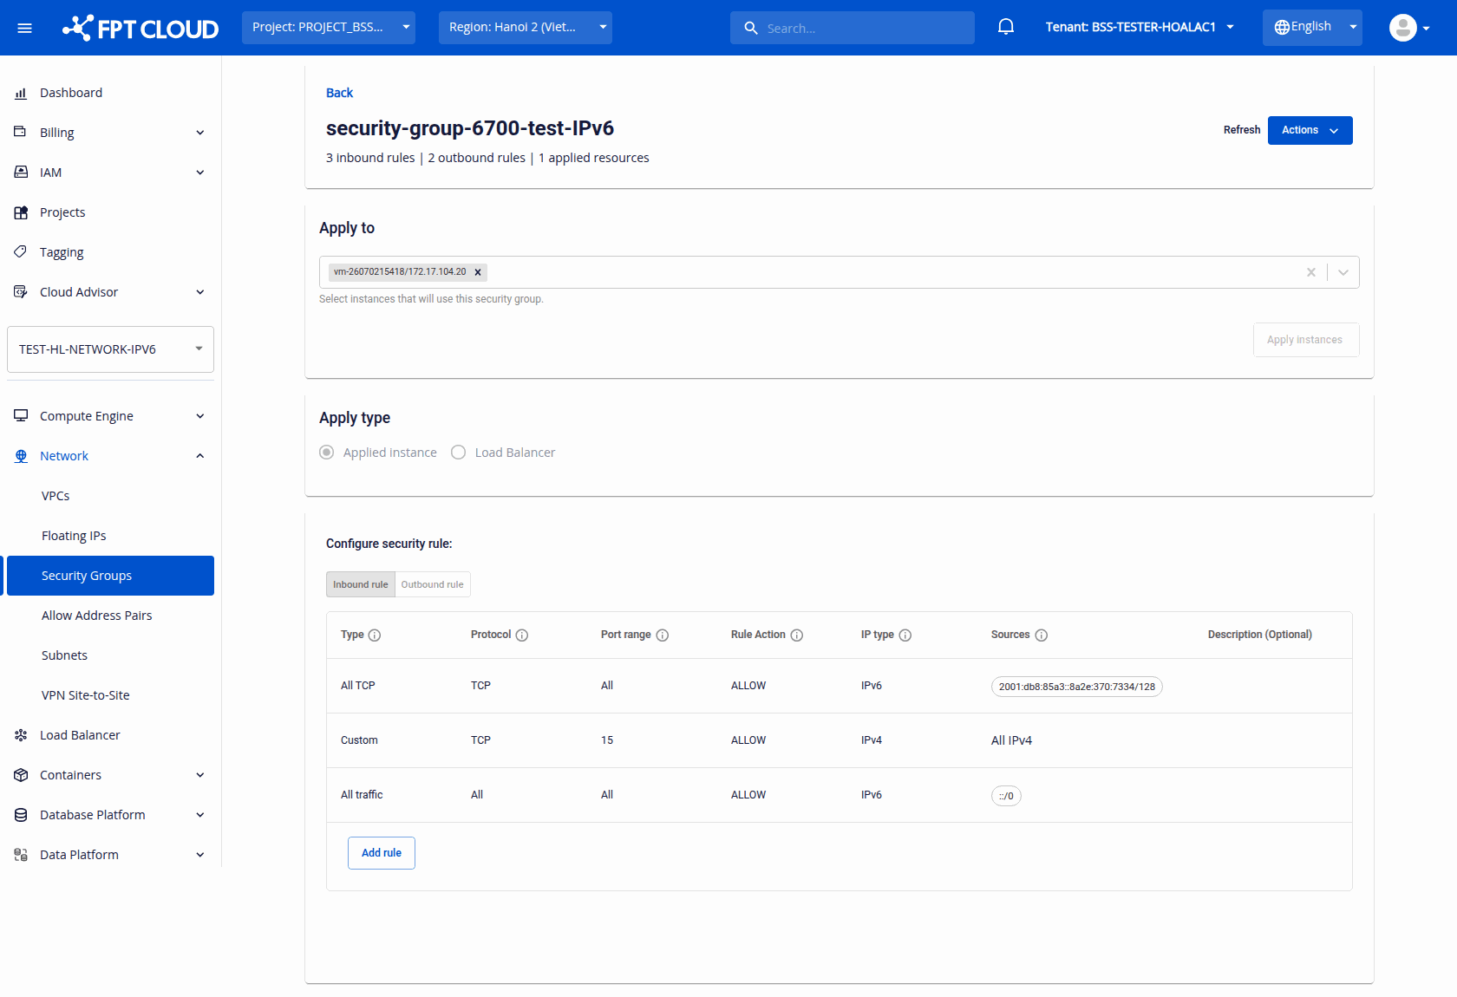1457x997 pixels.
Task: Open the hamburger menu icon
Action: [25, 28]
